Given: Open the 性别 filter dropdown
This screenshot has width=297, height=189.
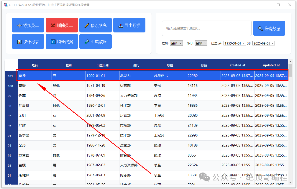Looking at the screenshot, I should pyautogui.click(x=176, y=43).
